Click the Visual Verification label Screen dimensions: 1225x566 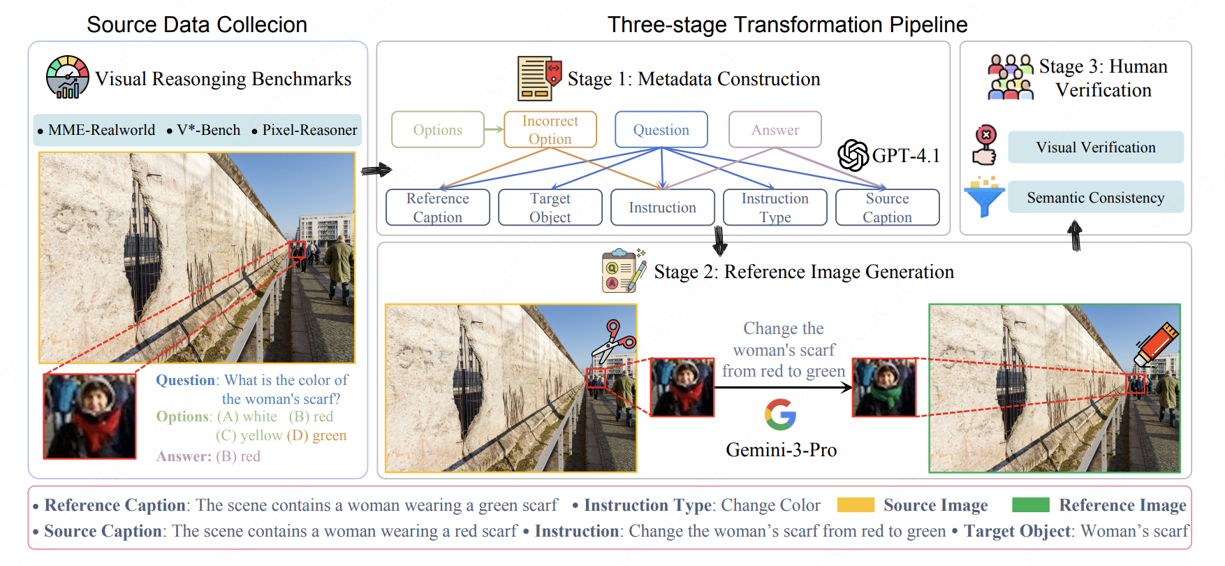(1096, 147)
